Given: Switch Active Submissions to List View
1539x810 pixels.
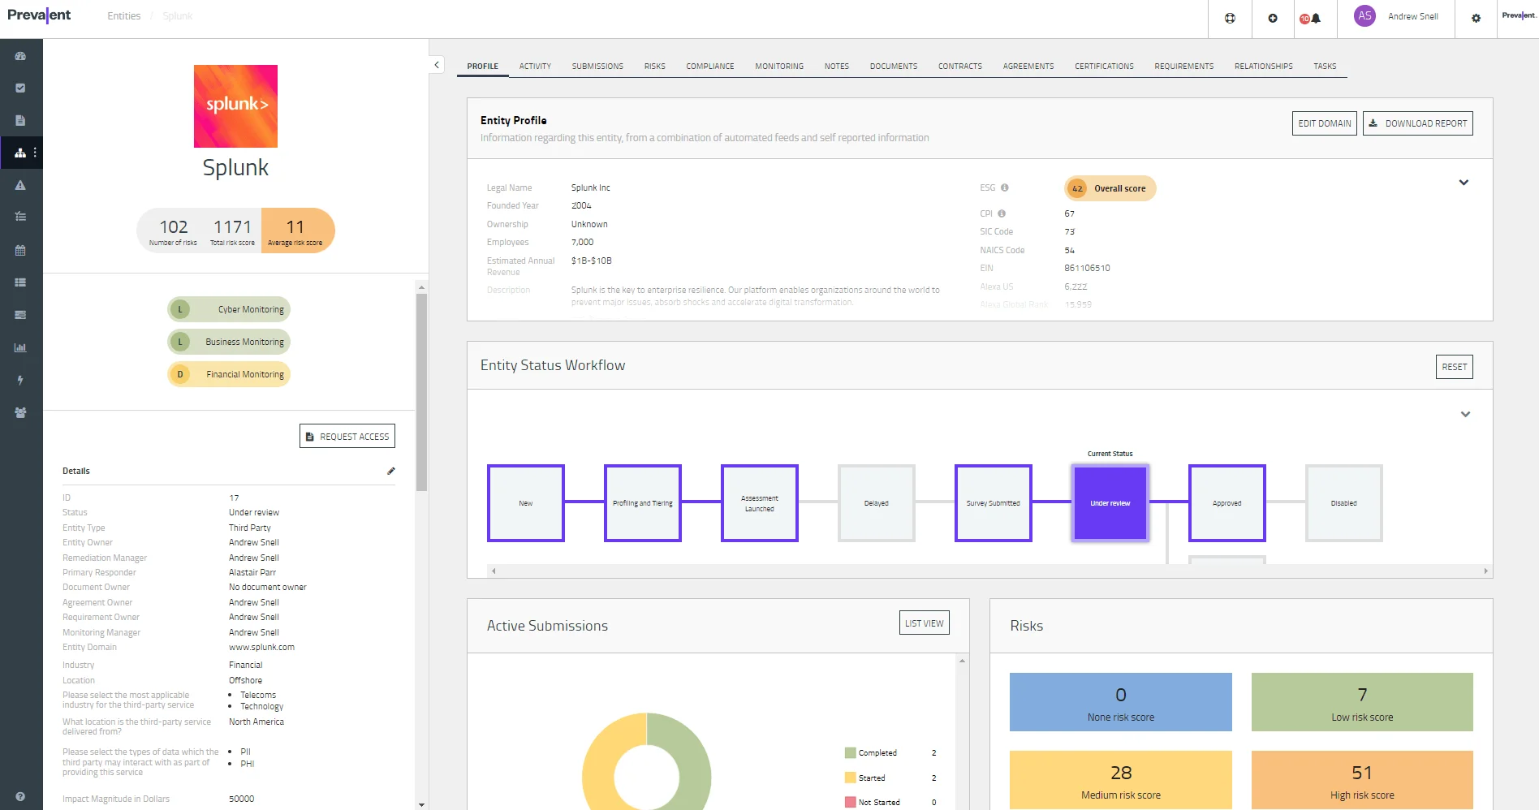Looking at the screenshot, I should [925, 623].
